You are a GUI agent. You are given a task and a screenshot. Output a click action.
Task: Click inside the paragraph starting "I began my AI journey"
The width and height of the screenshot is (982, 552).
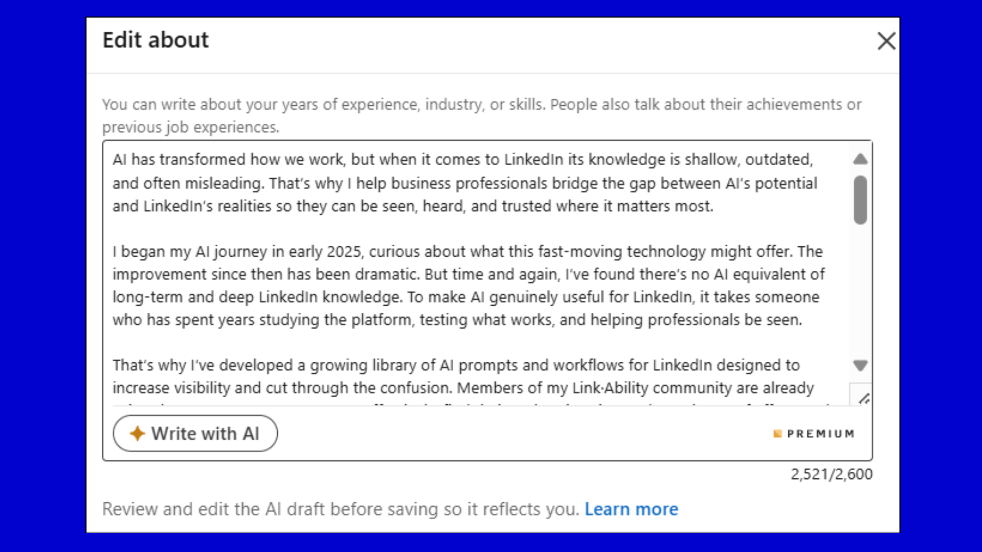(460, 285)
